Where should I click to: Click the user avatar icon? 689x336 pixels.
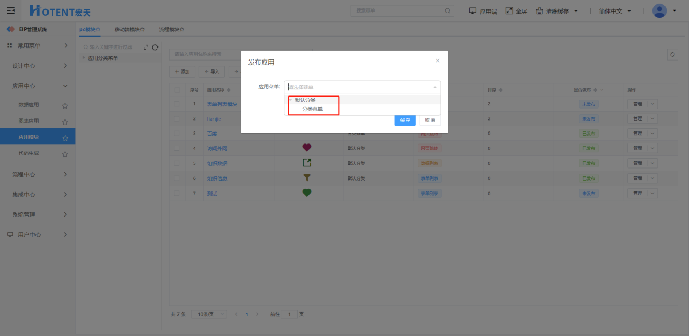[659, 10]
